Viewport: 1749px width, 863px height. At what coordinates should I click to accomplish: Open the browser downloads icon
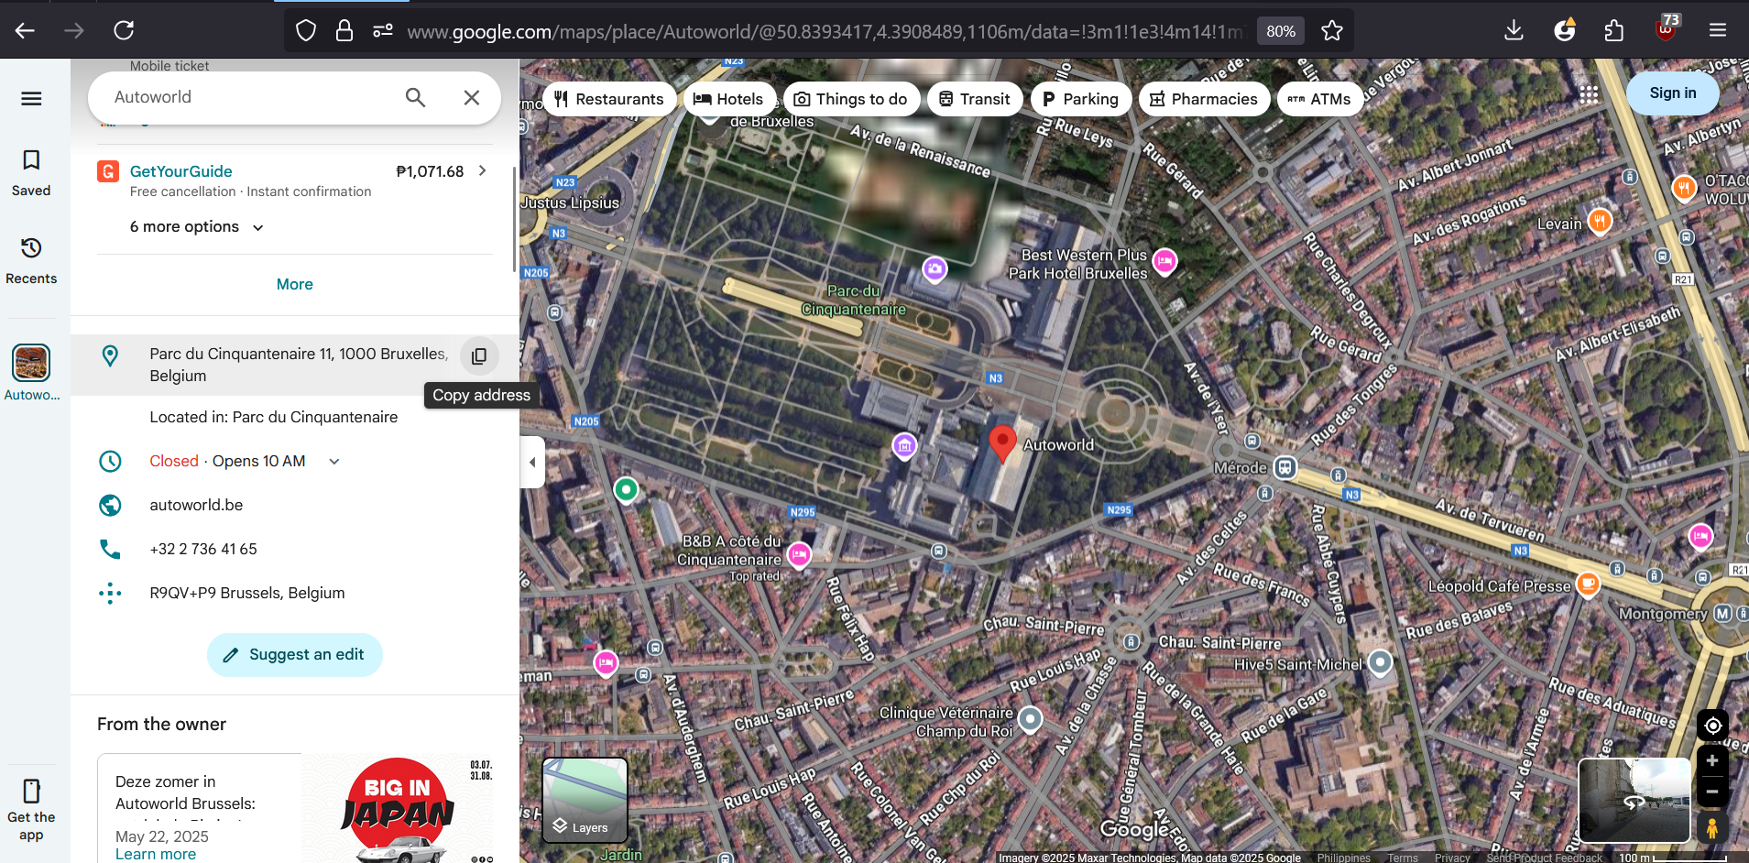point(1514,30)
